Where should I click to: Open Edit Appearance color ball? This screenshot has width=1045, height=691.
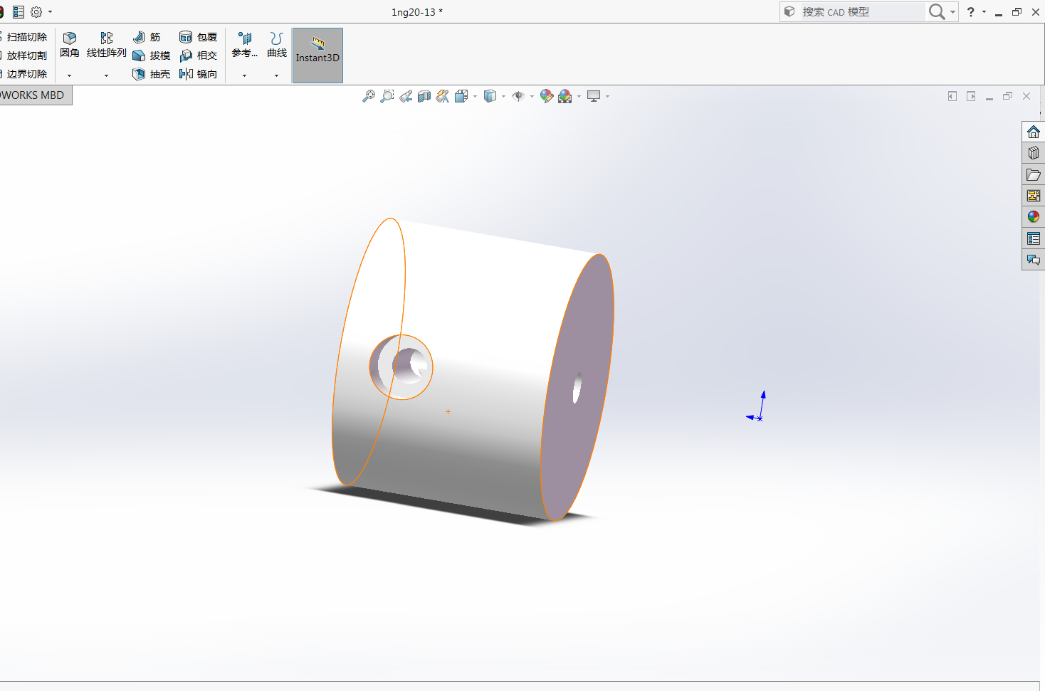(x=546, y=96)
